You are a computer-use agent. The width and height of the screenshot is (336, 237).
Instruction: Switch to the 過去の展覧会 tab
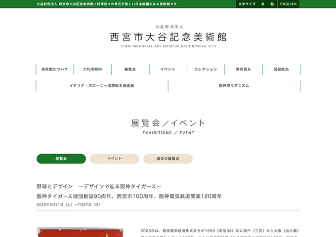pos(168,158)
